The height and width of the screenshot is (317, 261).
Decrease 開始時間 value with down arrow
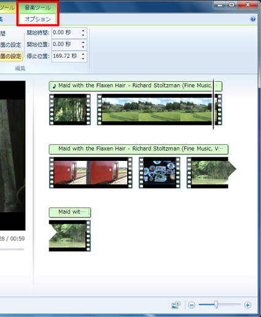point(83,35)
